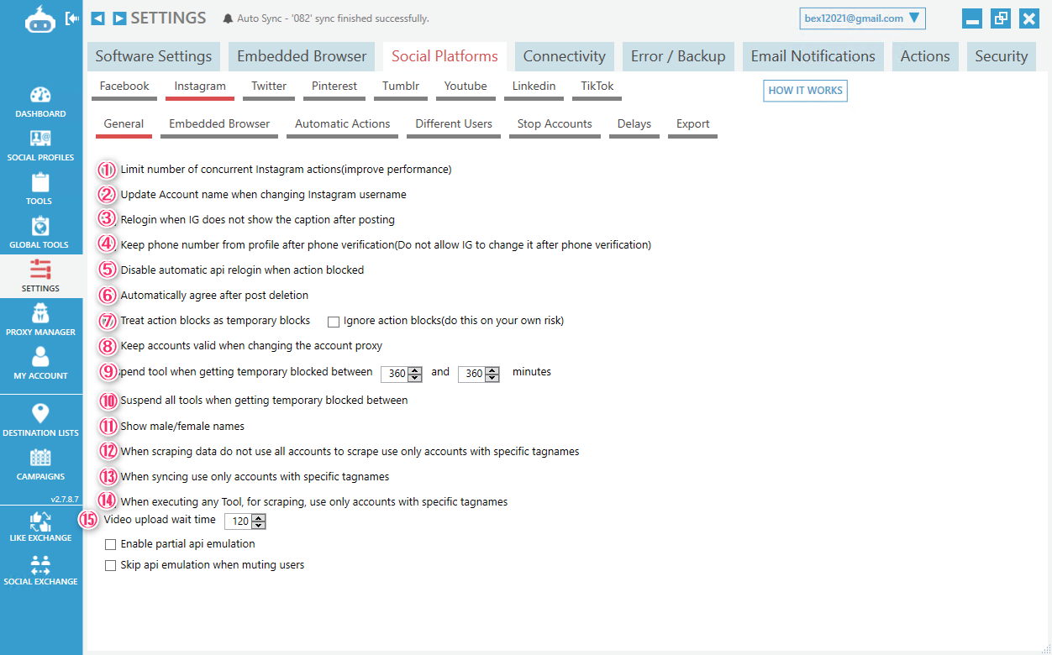Click into the first 360 minutes field
Screen dimensions: 1052x655
(395, 375)
